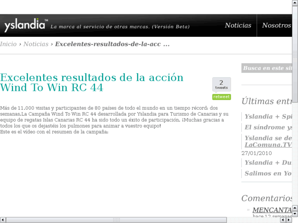Click the vertical scrollbar up arrow at top
The image size is (298, 223).
point(295,3)
